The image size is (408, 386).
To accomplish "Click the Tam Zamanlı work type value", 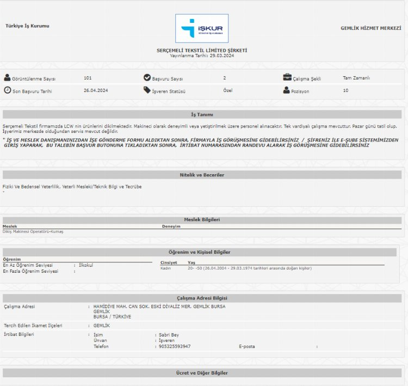I will [356, 78].
